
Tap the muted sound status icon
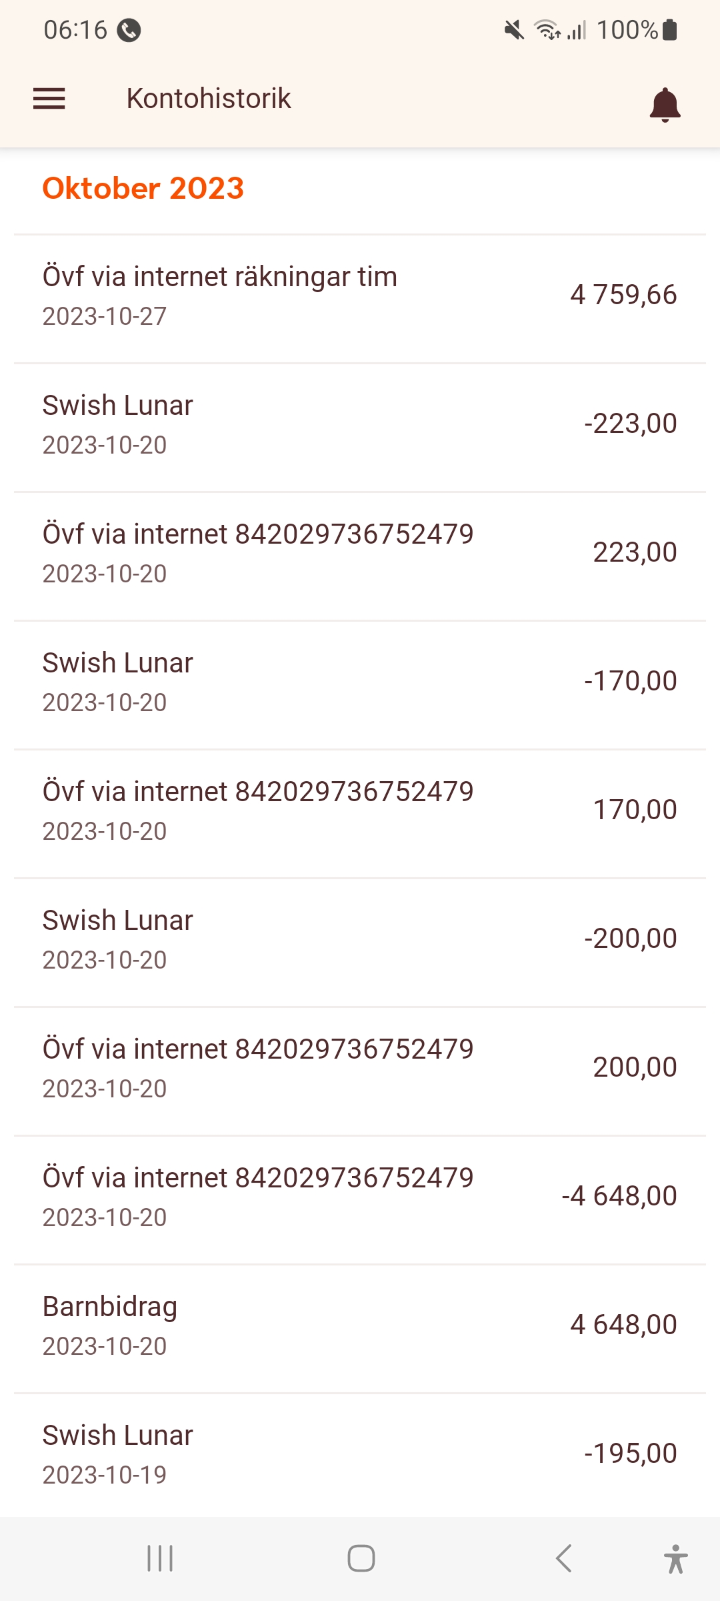pyautogui.click(x=514, y=30)
